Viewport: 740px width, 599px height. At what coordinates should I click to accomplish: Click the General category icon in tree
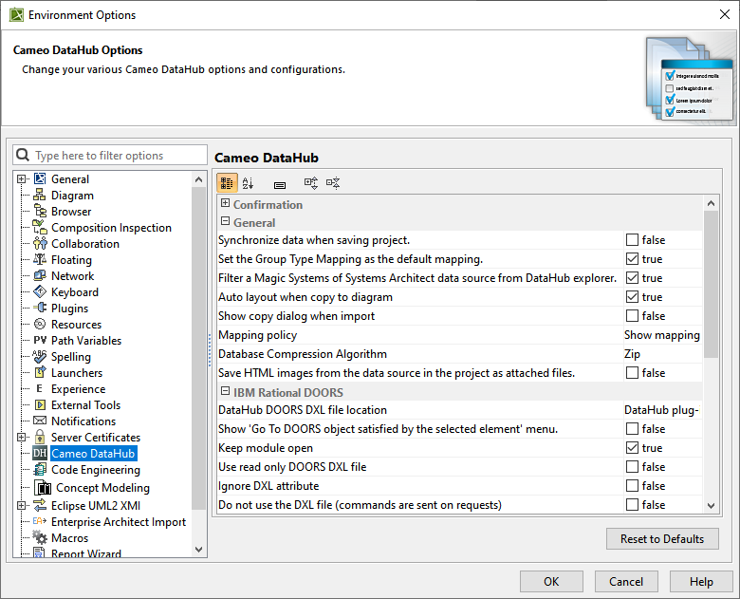(x=40, y=179)
